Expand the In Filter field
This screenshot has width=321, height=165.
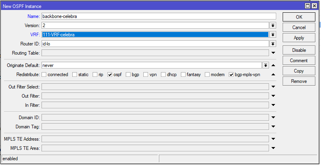coord(273,105)
